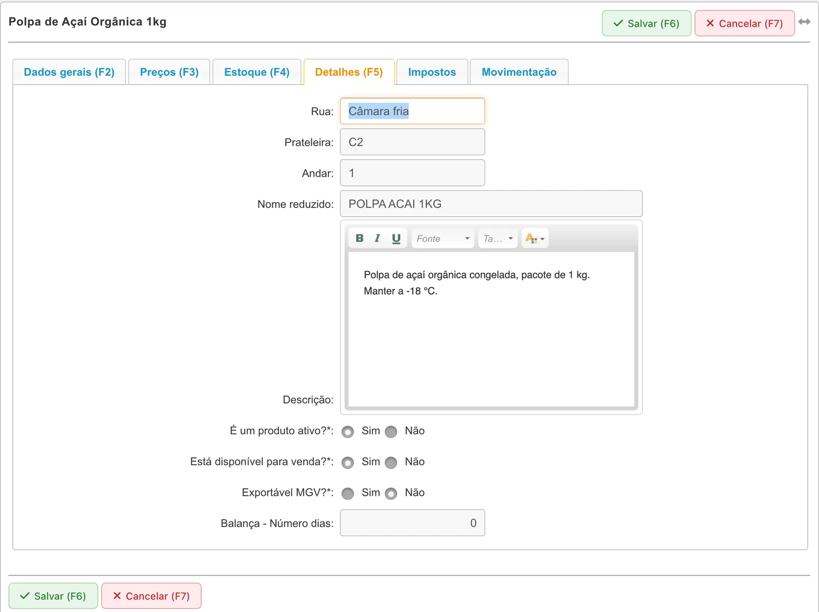
Task: Click Balança Número dias field
Action: (x=413, y=523)
